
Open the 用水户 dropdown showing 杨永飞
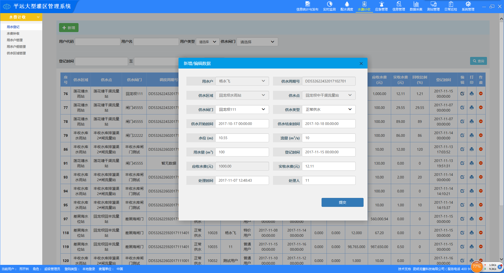242,81
